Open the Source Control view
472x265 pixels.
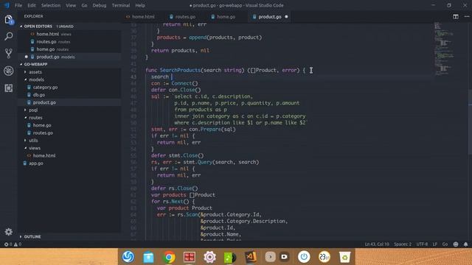(9, 54)
